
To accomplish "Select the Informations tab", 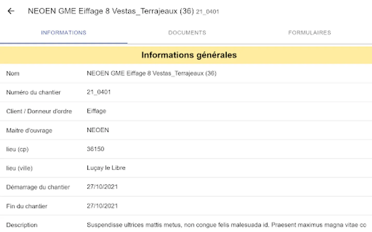I will (64, 33).
